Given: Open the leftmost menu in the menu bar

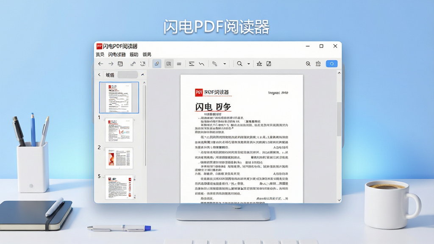Looking at the screenshot, I should [100, 55].
